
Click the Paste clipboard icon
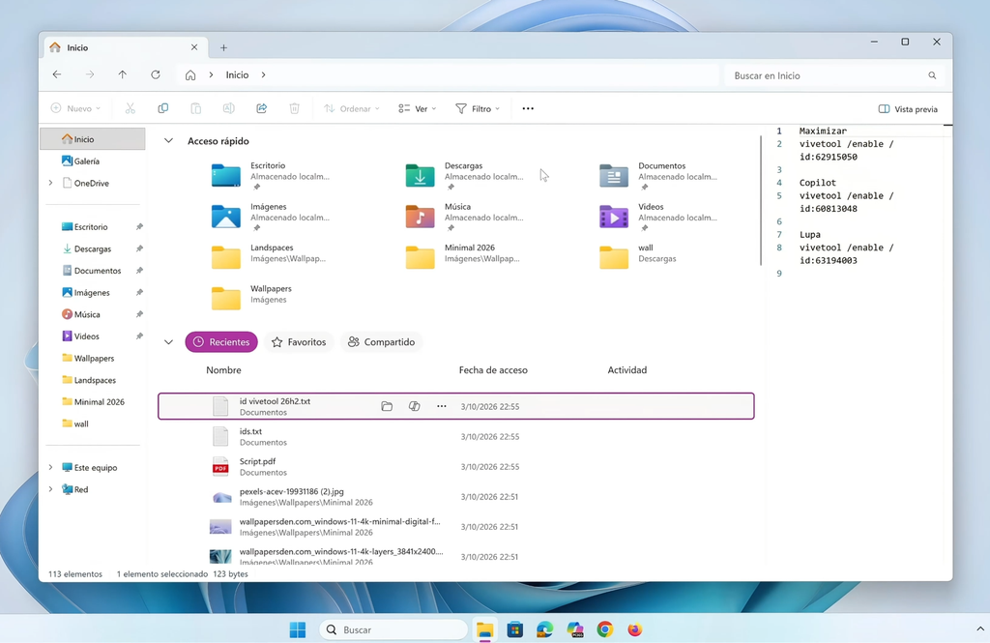click(195, 108)
